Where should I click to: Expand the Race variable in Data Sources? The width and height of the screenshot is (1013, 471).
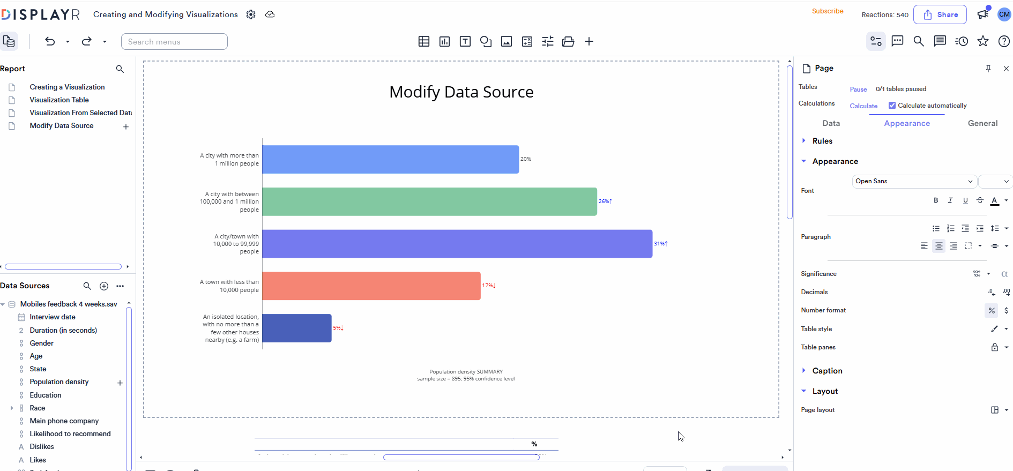(x=12, y=408)
